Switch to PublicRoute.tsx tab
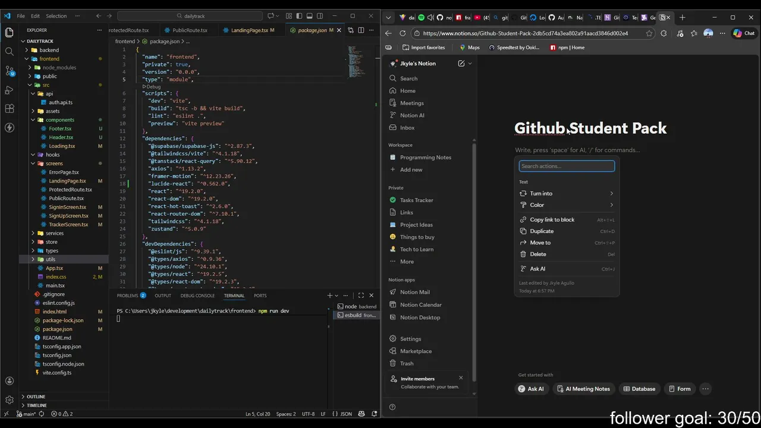 tap(190, 30)
